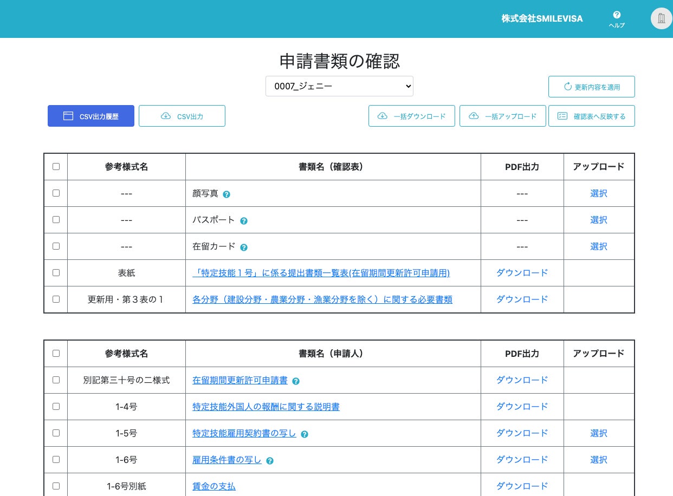Click help icon next to 雇用条件書の写し

point(270,461)
